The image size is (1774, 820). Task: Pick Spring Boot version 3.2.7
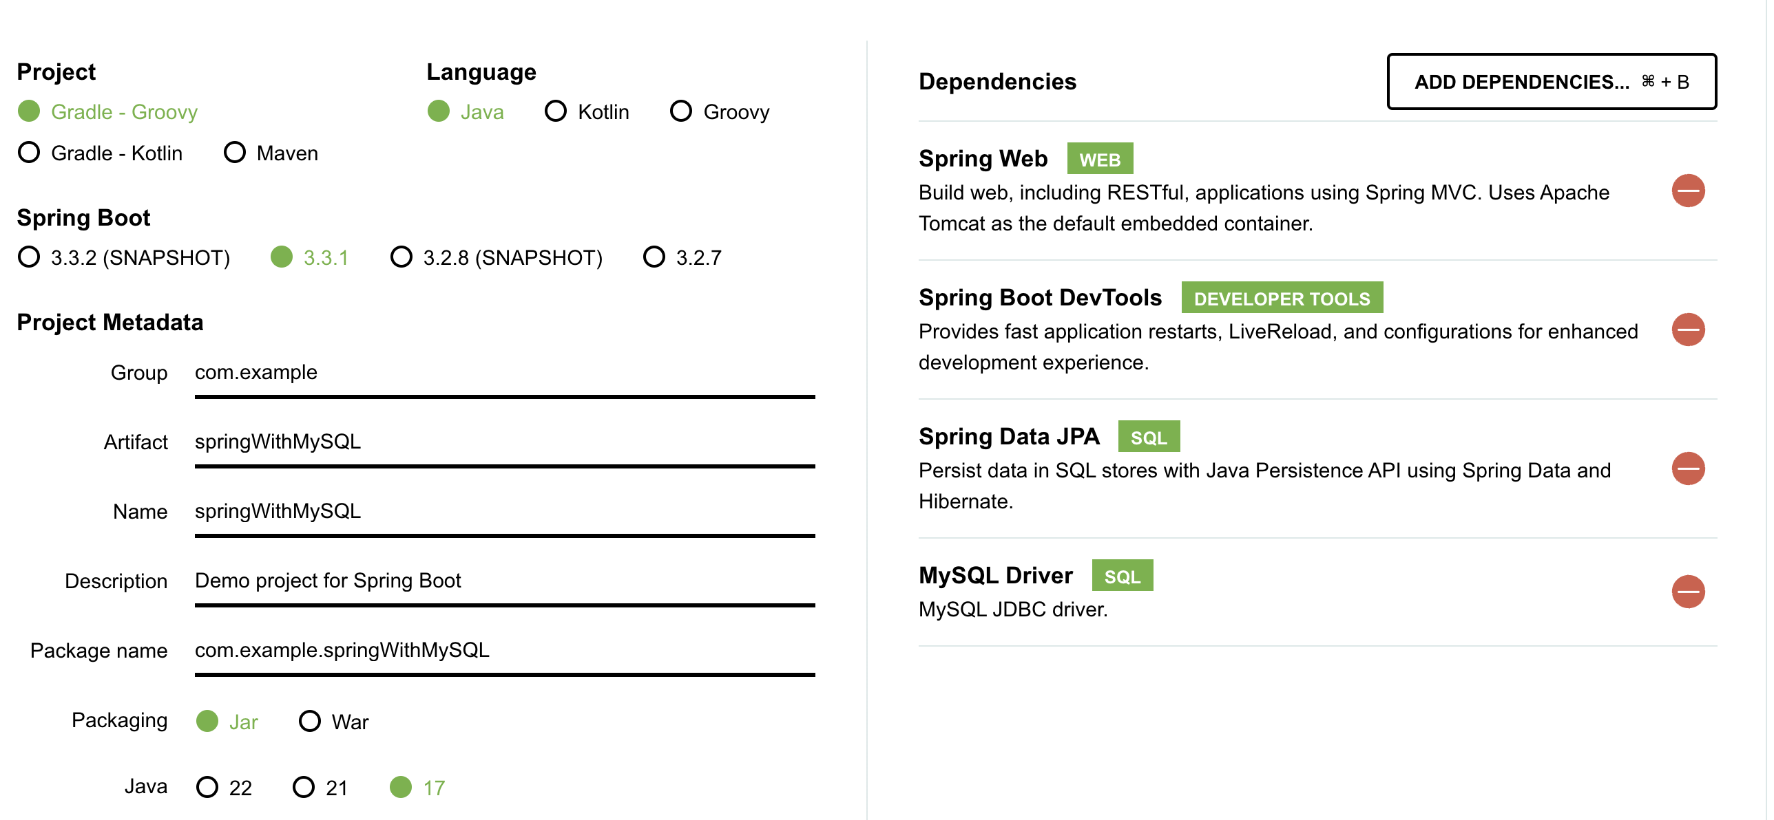(x=654, y=257)
